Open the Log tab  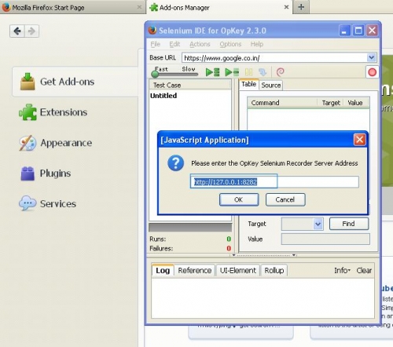coord(163,270)
